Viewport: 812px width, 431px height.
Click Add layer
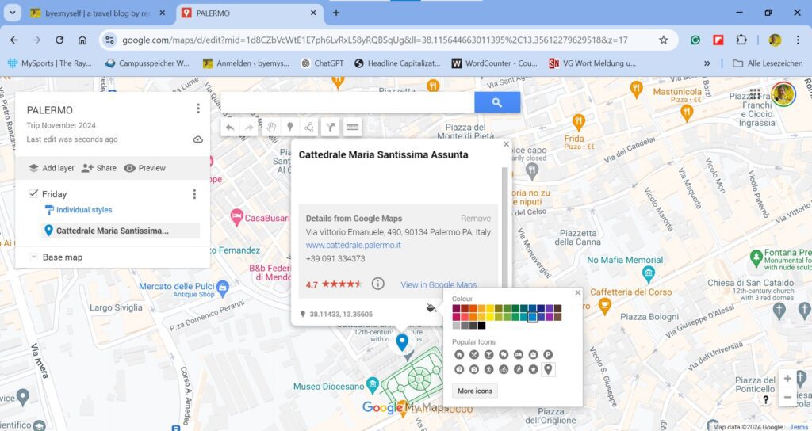pos(52,168)
